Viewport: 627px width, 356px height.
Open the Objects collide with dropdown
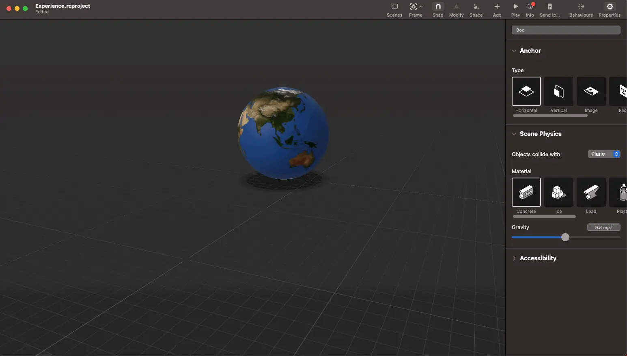click(x=603, y=154)
